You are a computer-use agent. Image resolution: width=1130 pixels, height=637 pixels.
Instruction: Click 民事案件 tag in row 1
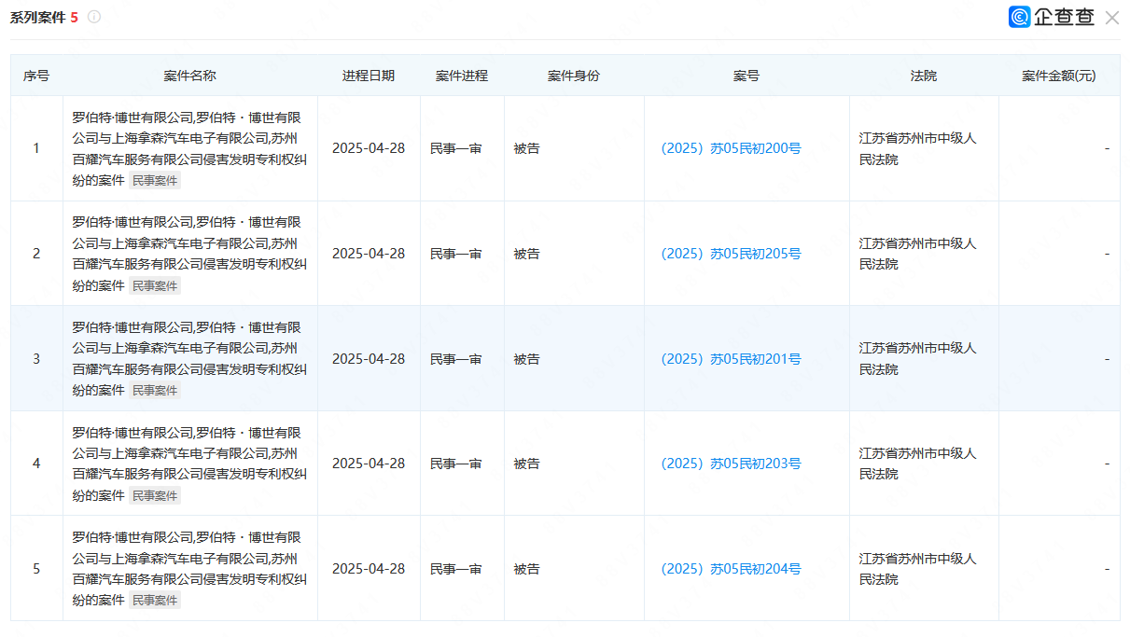pos(155,181)
